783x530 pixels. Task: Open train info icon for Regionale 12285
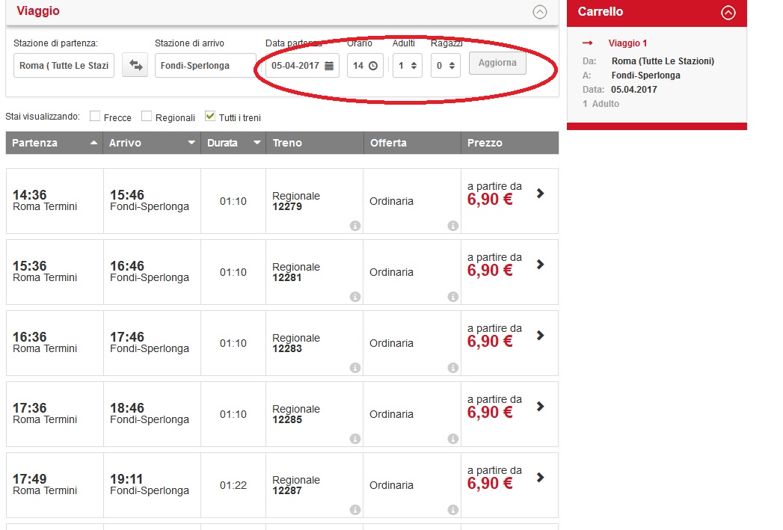point(355,439)
